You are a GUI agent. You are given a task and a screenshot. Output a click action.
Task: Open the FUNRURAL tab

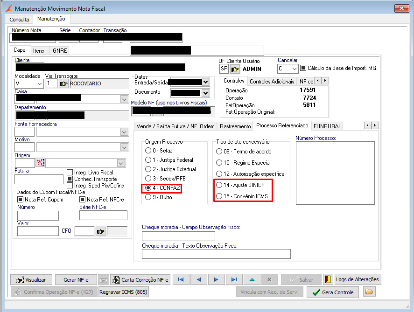click(x=327, y=126)
